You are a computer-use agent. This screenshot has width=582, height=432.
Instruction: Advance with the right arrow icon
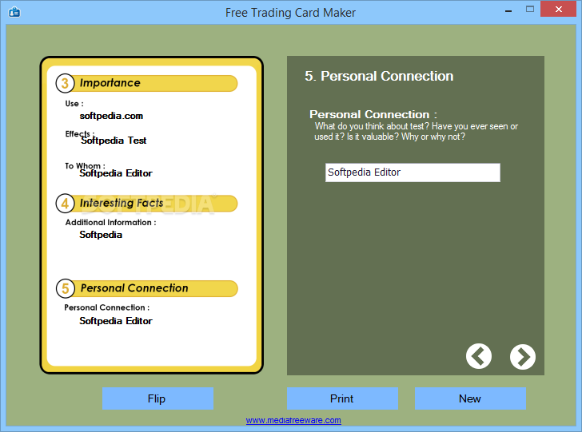click(x=523, y=357)
